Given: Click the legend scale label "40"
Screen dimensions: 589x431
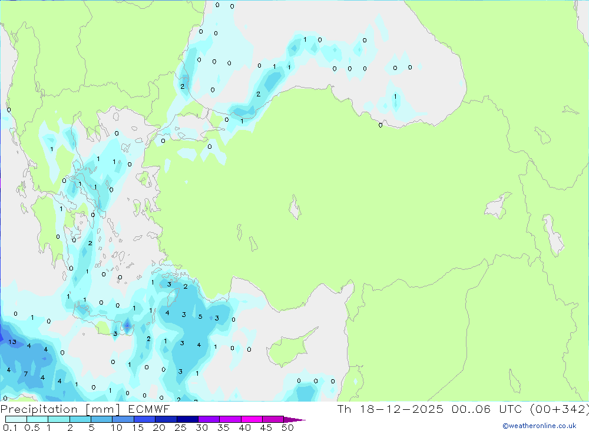Looking at the screenshot, I should [x=245, y=427].
